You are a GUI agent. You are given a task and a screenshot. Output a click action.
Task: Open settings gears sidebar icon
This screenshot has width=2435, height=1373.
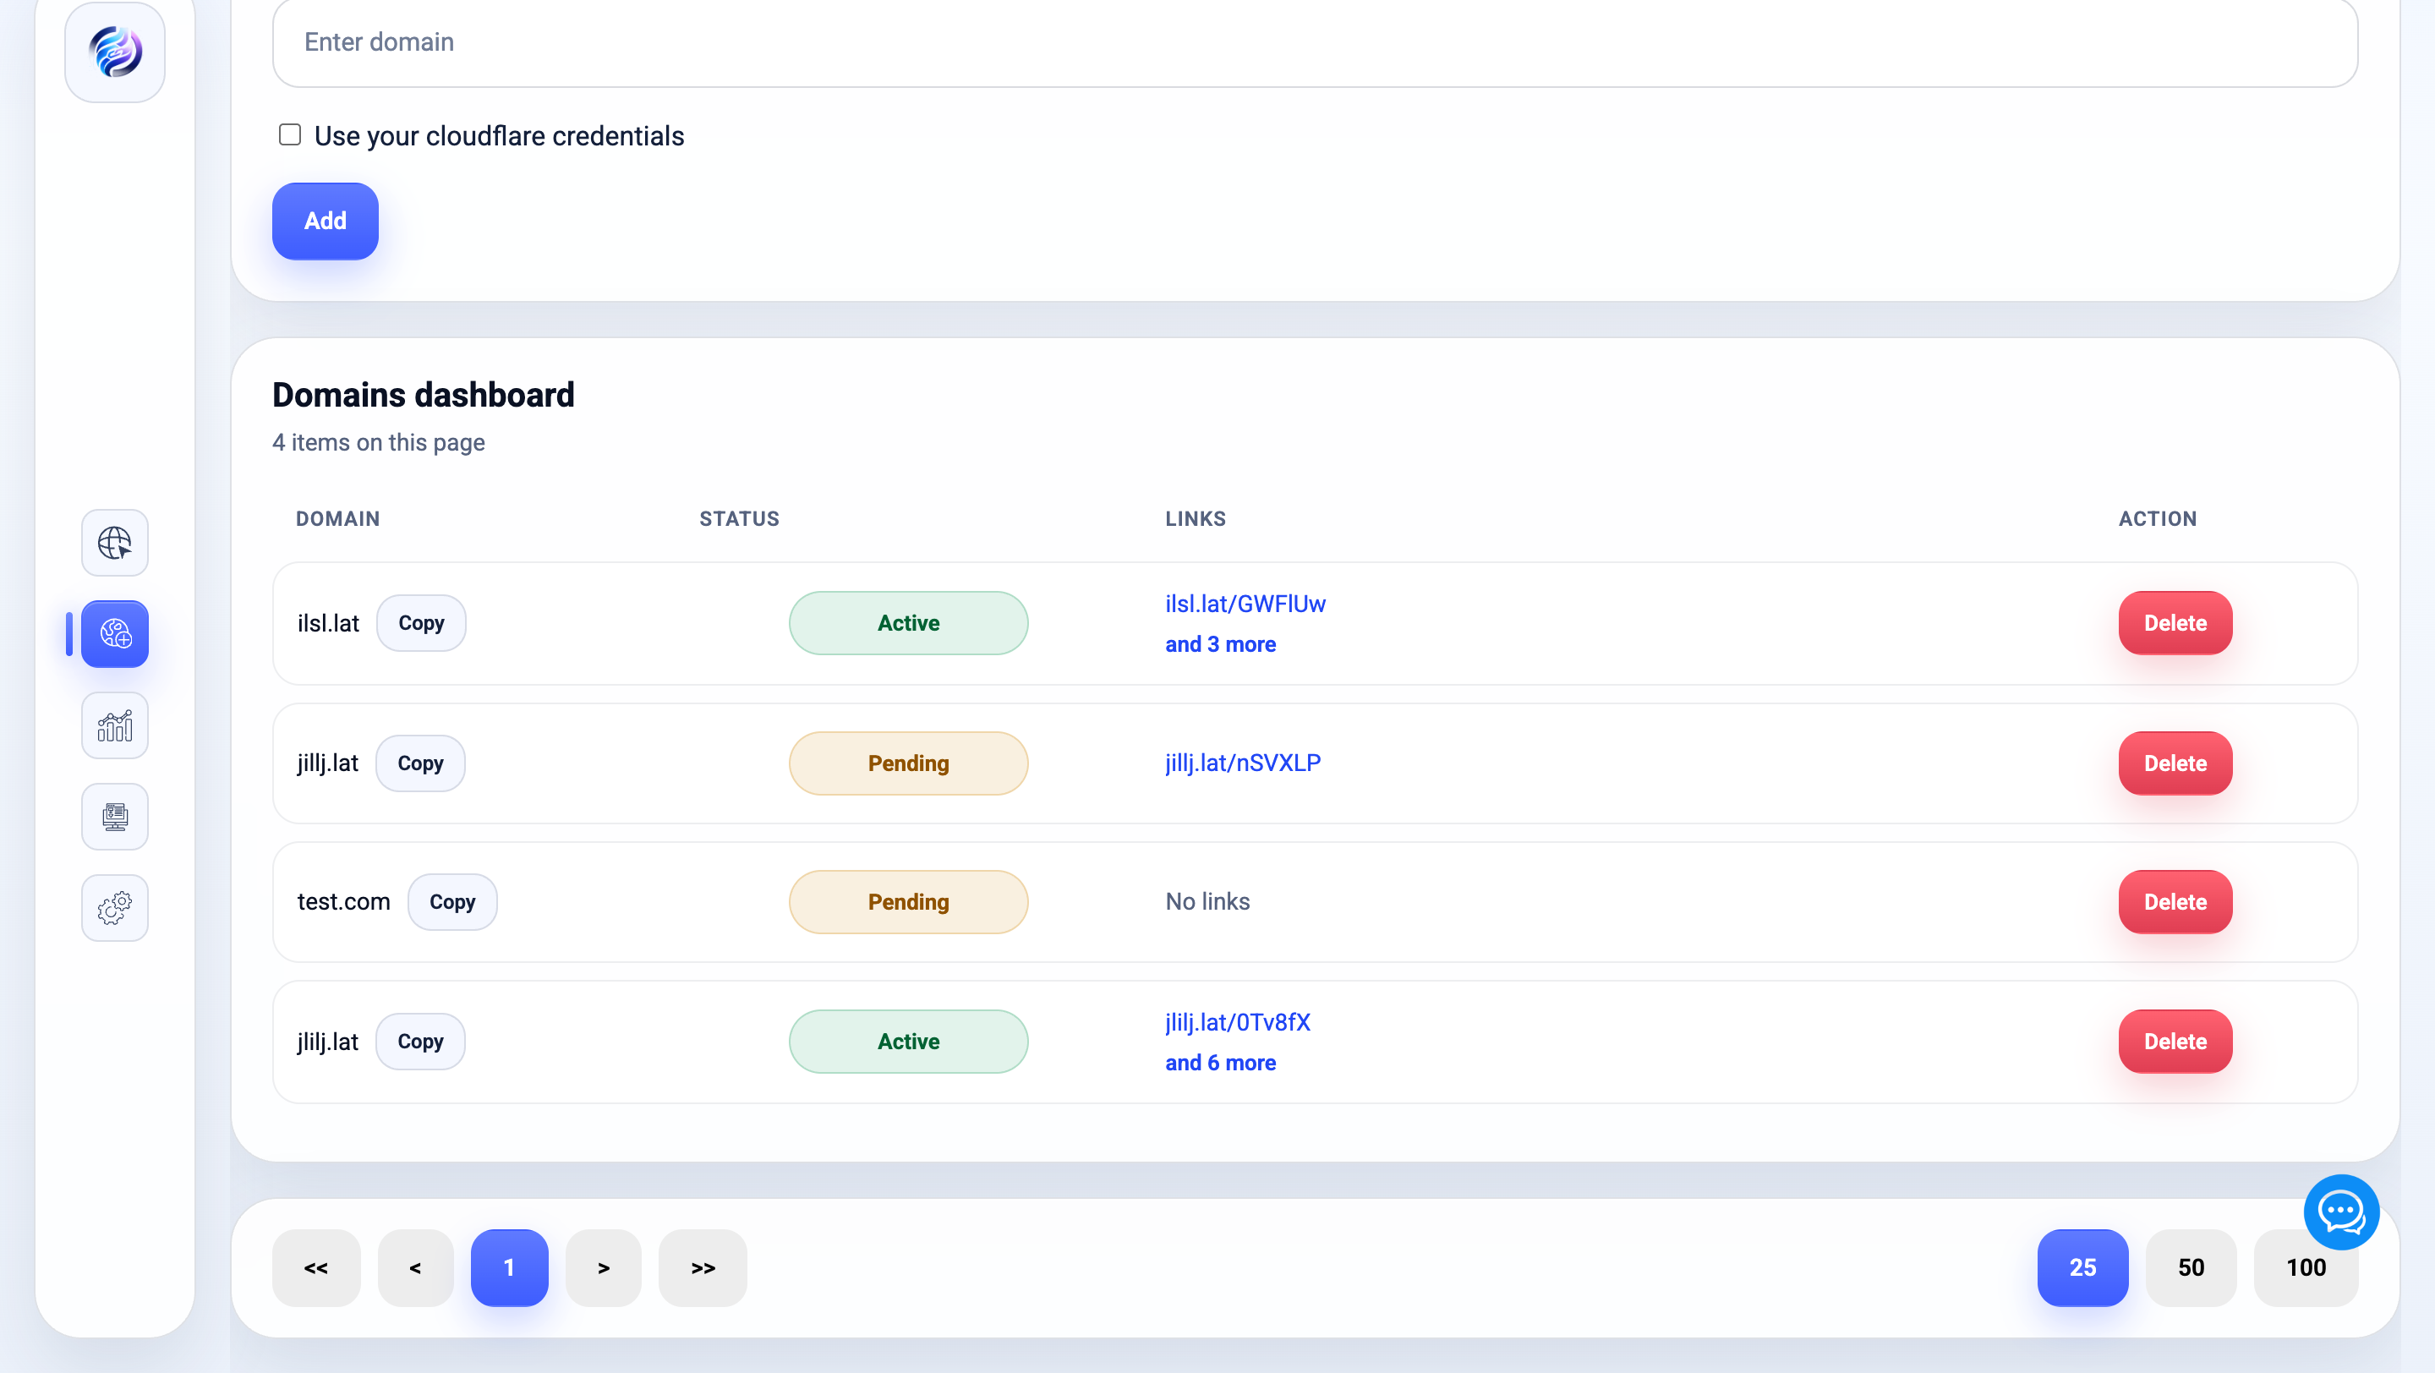(x=114, y=907)
